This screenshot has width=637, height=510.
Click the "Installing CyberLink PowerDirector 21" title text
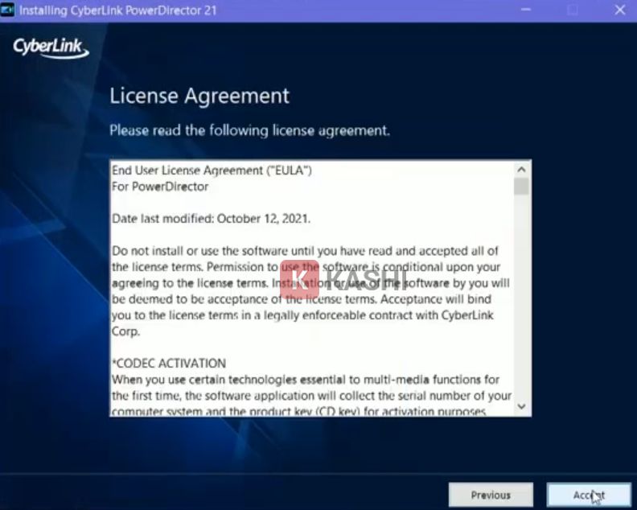click(117, 11)
